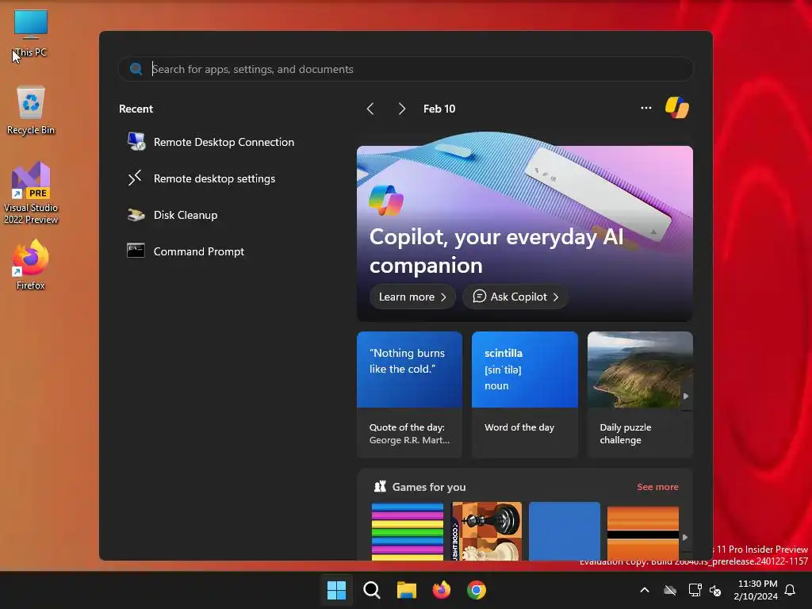
Task: Open Google Chrome from the taskbar
Action: point(477,590)
